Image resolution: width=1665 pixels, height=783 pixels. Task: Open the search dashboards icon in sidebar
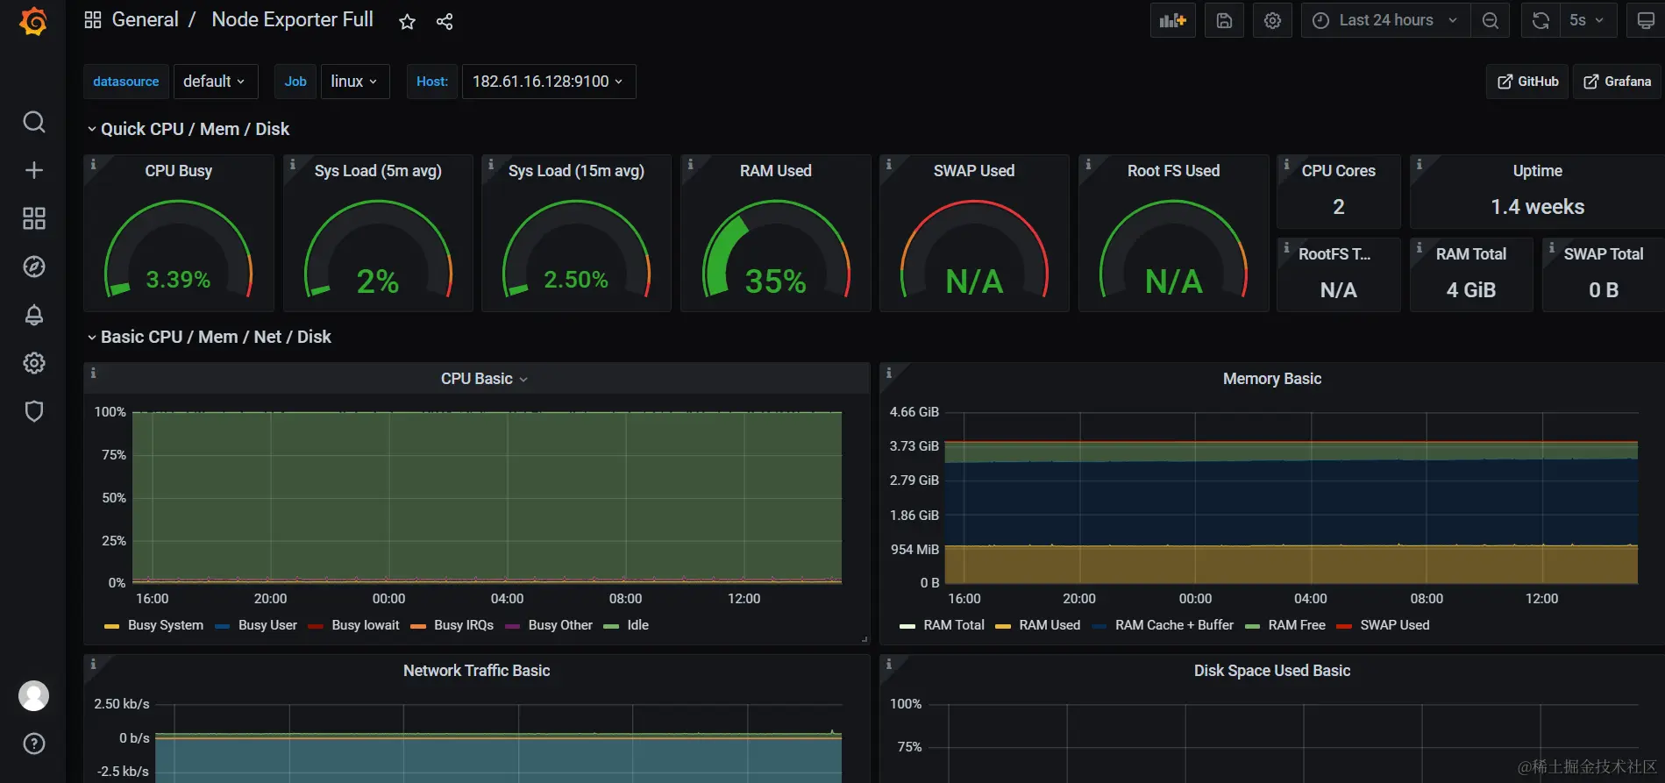pyautogui.click(x=33, y=122)
